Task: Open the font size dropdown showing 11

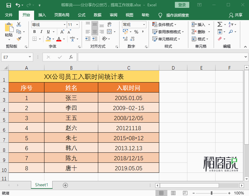Action: click(77, 25)
